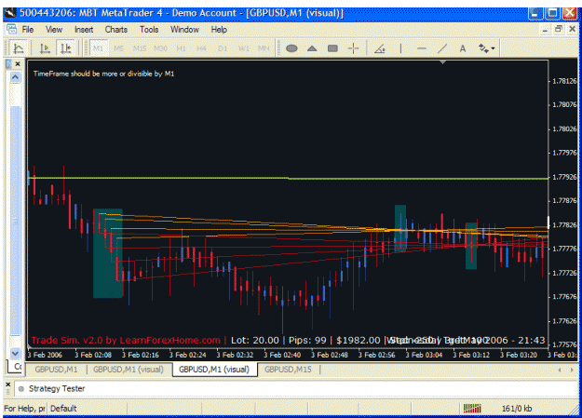The image size is (582, 418).
Task: Select the active GBPUSD,M1 (visual) tab
Action: (x=214, y=370)
